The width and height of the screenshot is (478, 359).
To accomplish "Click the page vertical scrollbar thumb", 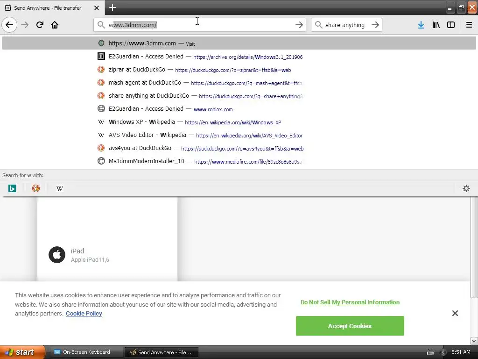I will [474, 247].
